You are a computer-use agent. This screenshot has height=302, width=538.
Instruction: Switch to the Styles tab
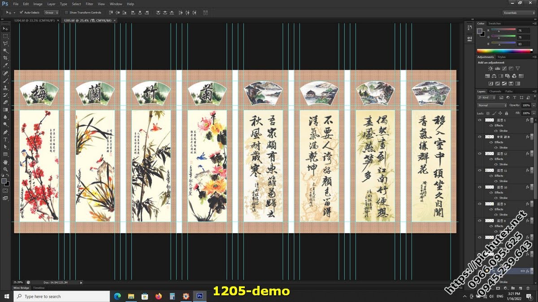502,57
